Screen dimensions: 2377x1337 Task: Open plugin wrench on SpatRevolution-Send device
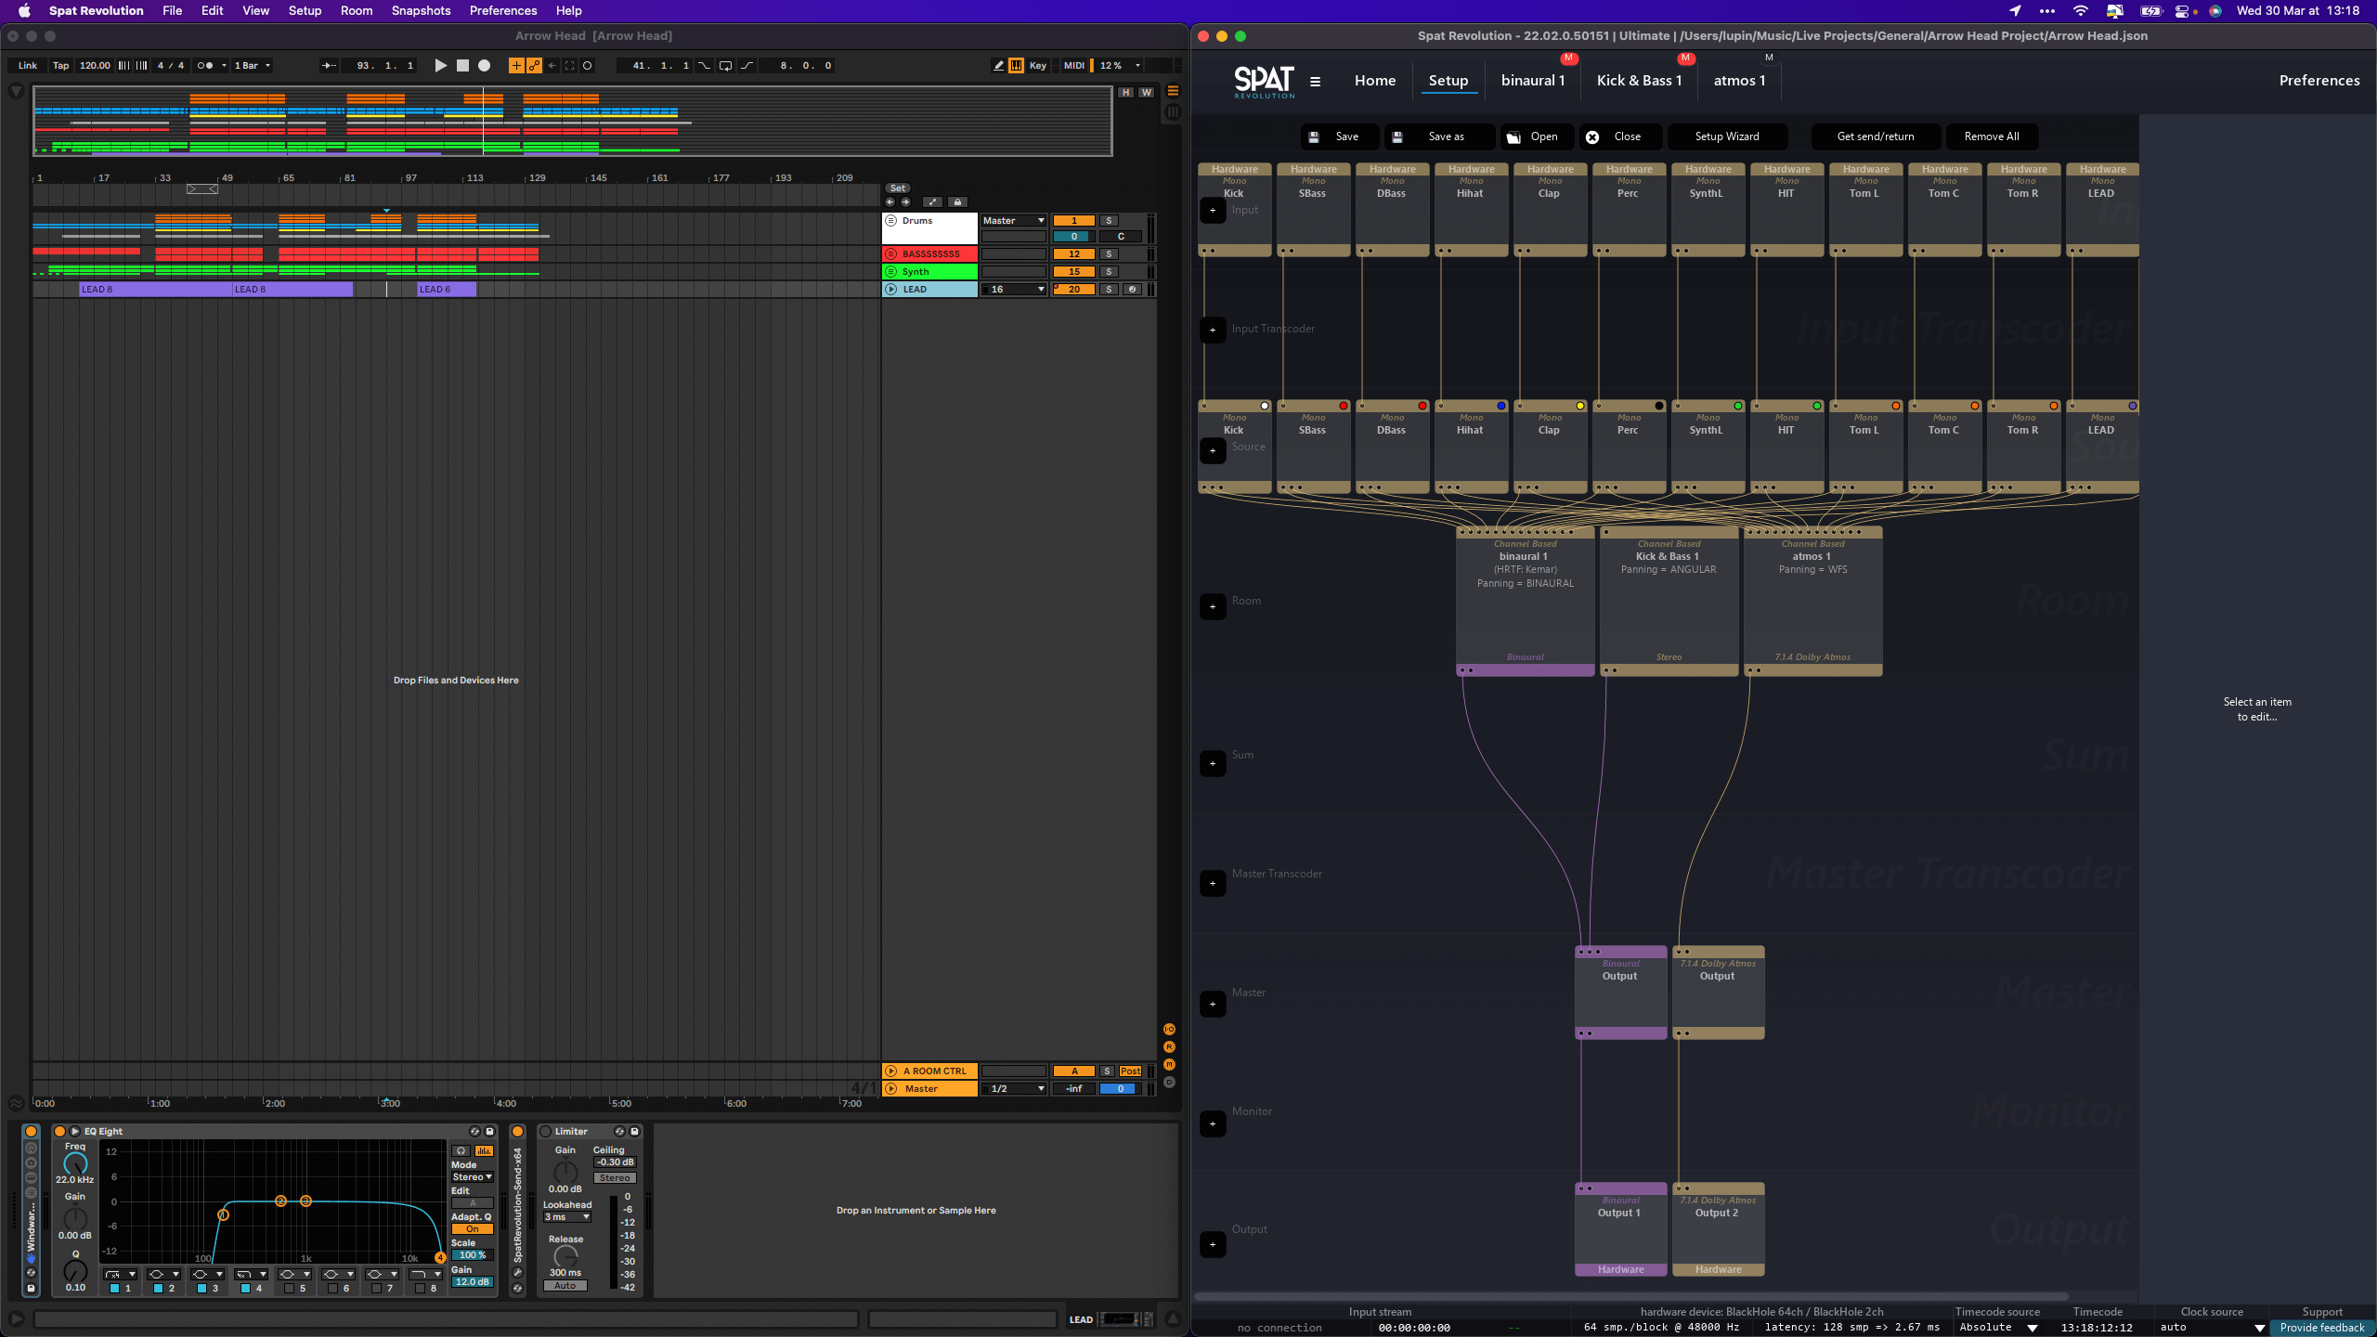pyautogui.click(x=517, y=1273)
